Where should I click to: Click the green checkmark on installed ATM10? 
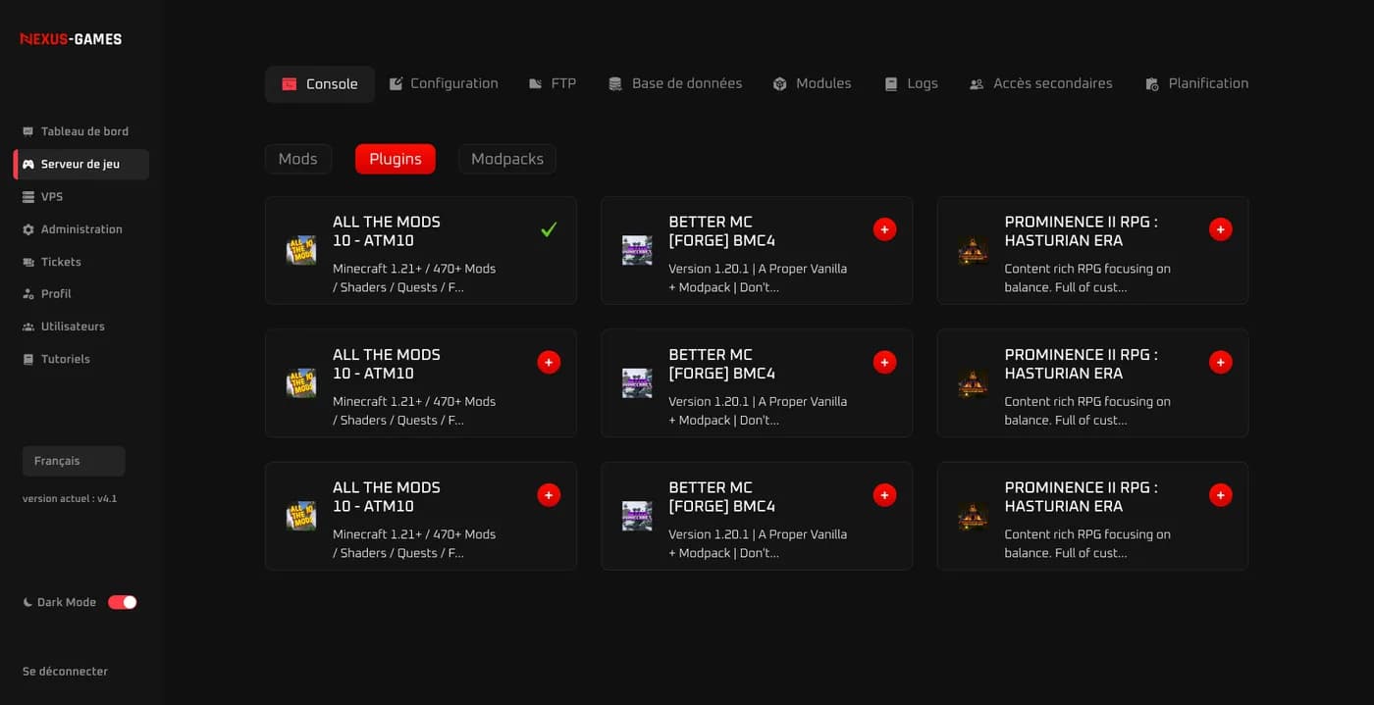coord(549,229)
